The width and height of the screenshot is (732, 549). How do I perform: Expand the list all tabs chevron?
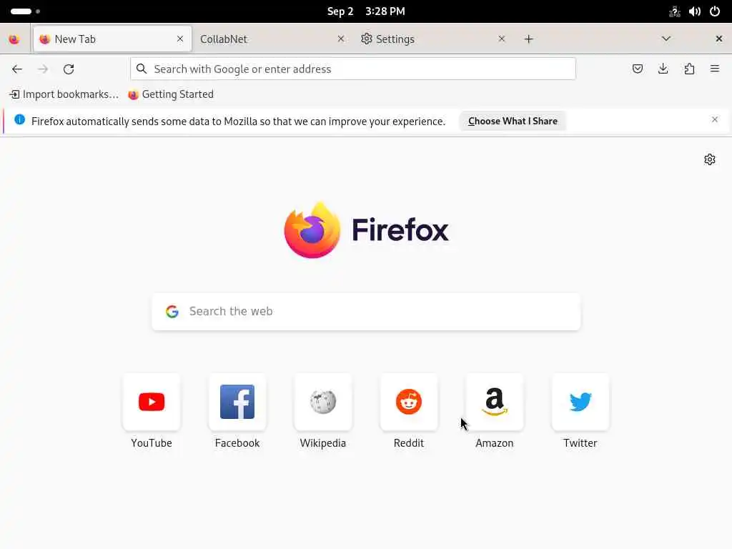[x=666, y=39]
